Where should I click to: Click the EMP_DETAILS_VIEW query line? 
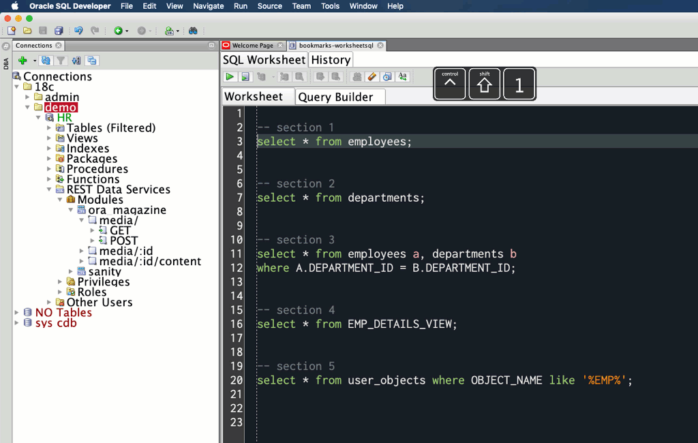tap(357, 324)
